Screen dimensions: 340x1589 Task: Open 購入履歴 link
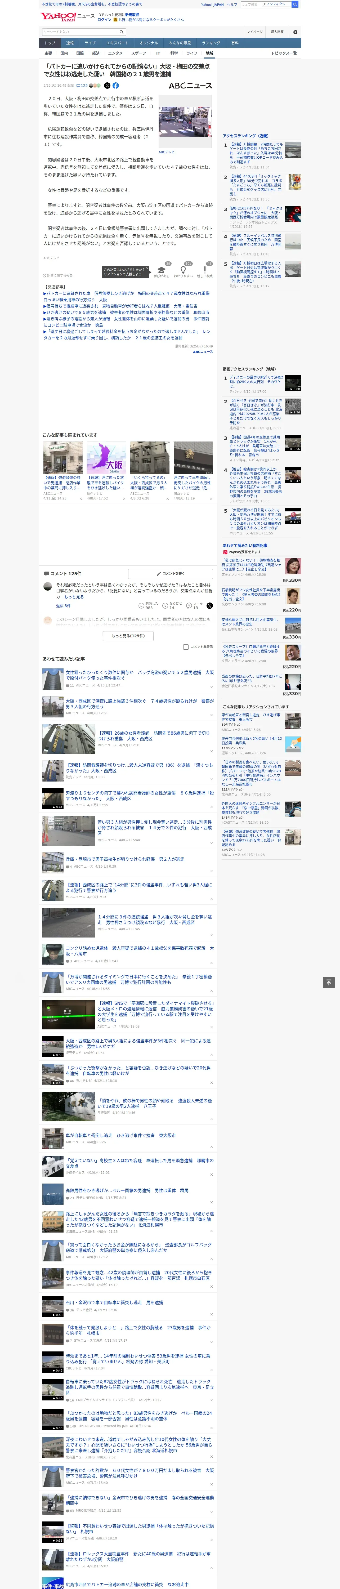(277, 32)
